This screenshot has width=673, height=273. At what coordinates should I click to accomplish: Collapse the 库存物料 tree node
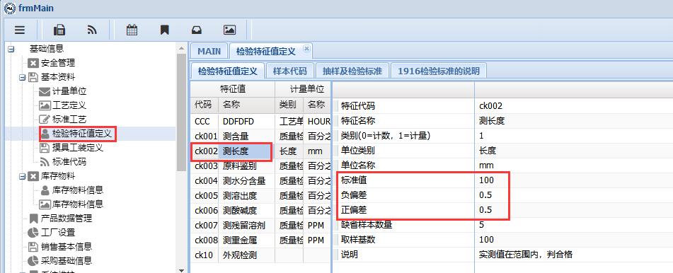(x=22, y=176)
